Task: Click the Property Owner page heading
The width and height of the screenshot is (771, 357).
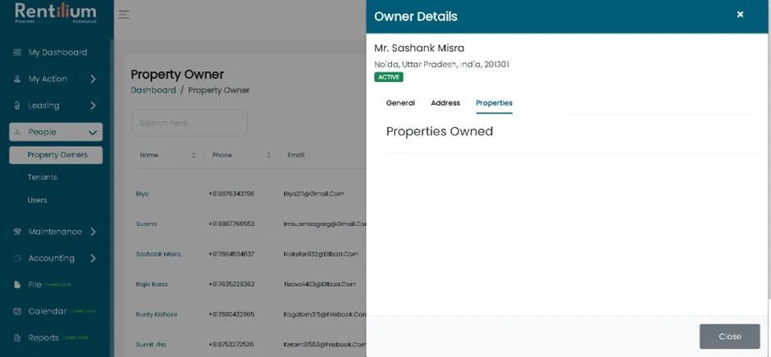Action: click(177, 75)
